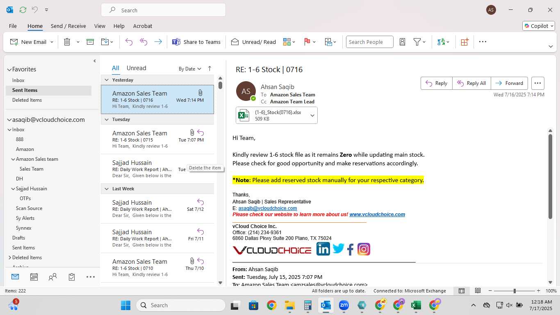Click the Filter Email funnel icon
560x315 pixels.
click(x=417, y=42)
